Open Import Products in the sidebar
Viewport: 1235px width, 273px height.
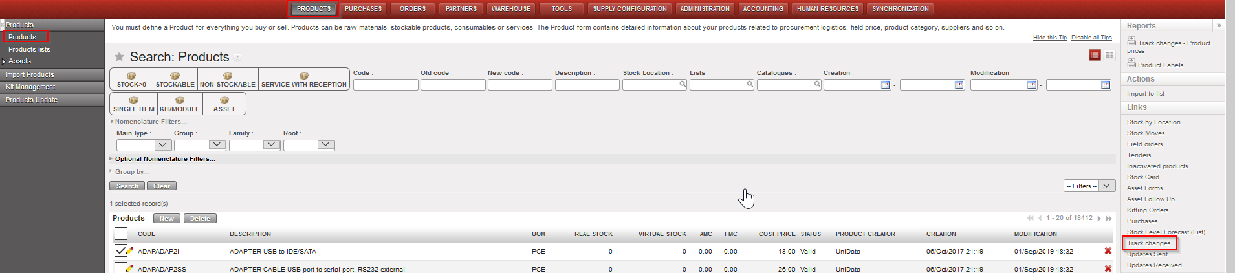point(52,74)
